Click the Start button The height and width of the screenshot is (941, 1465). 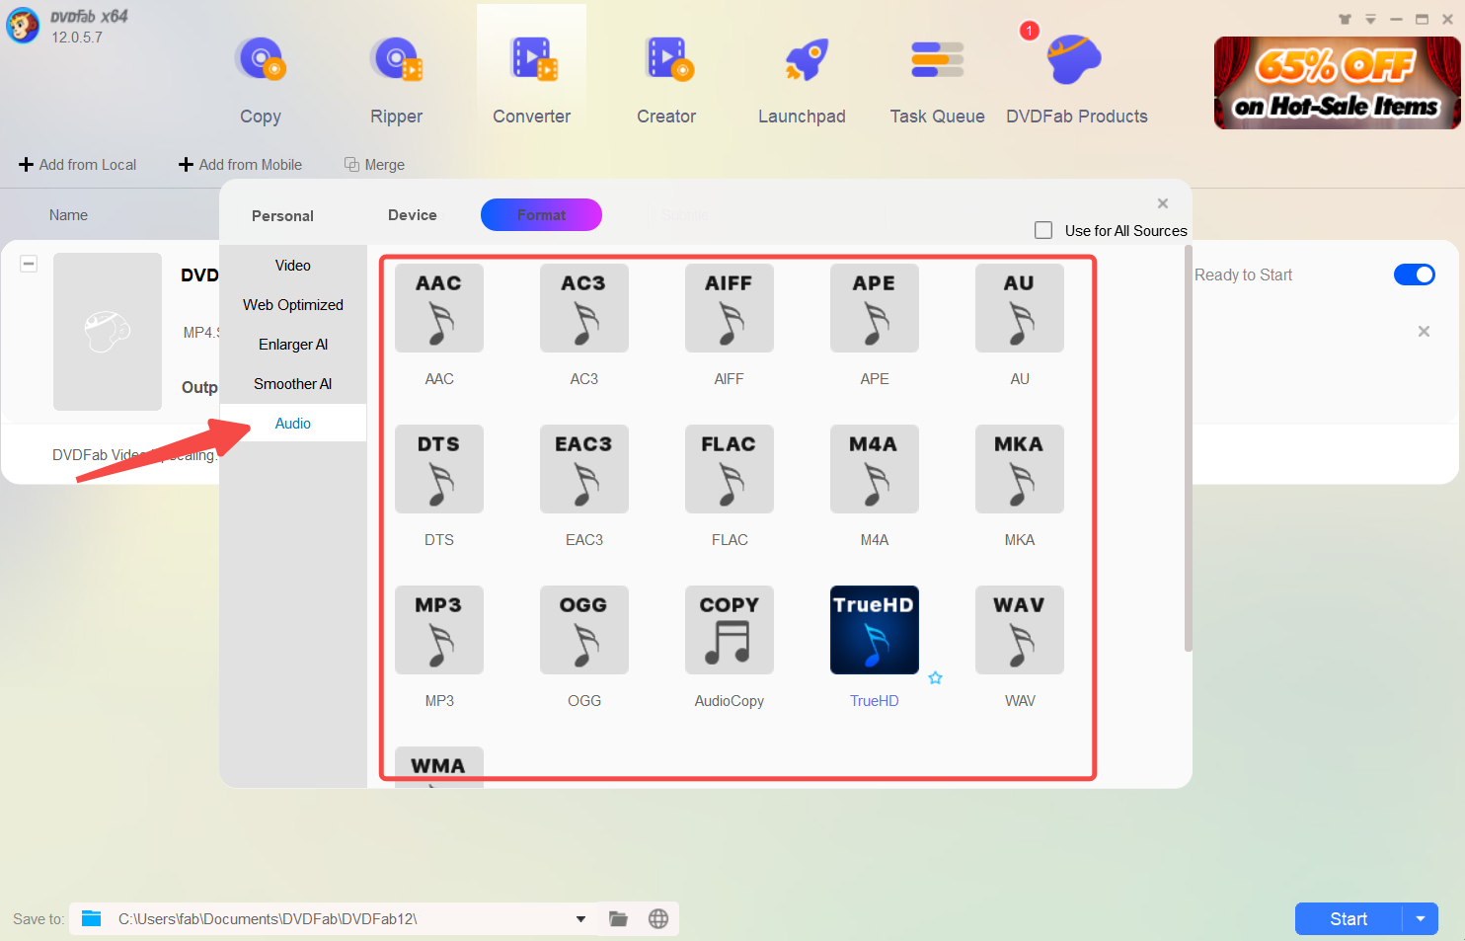(x=1348, y=919)
